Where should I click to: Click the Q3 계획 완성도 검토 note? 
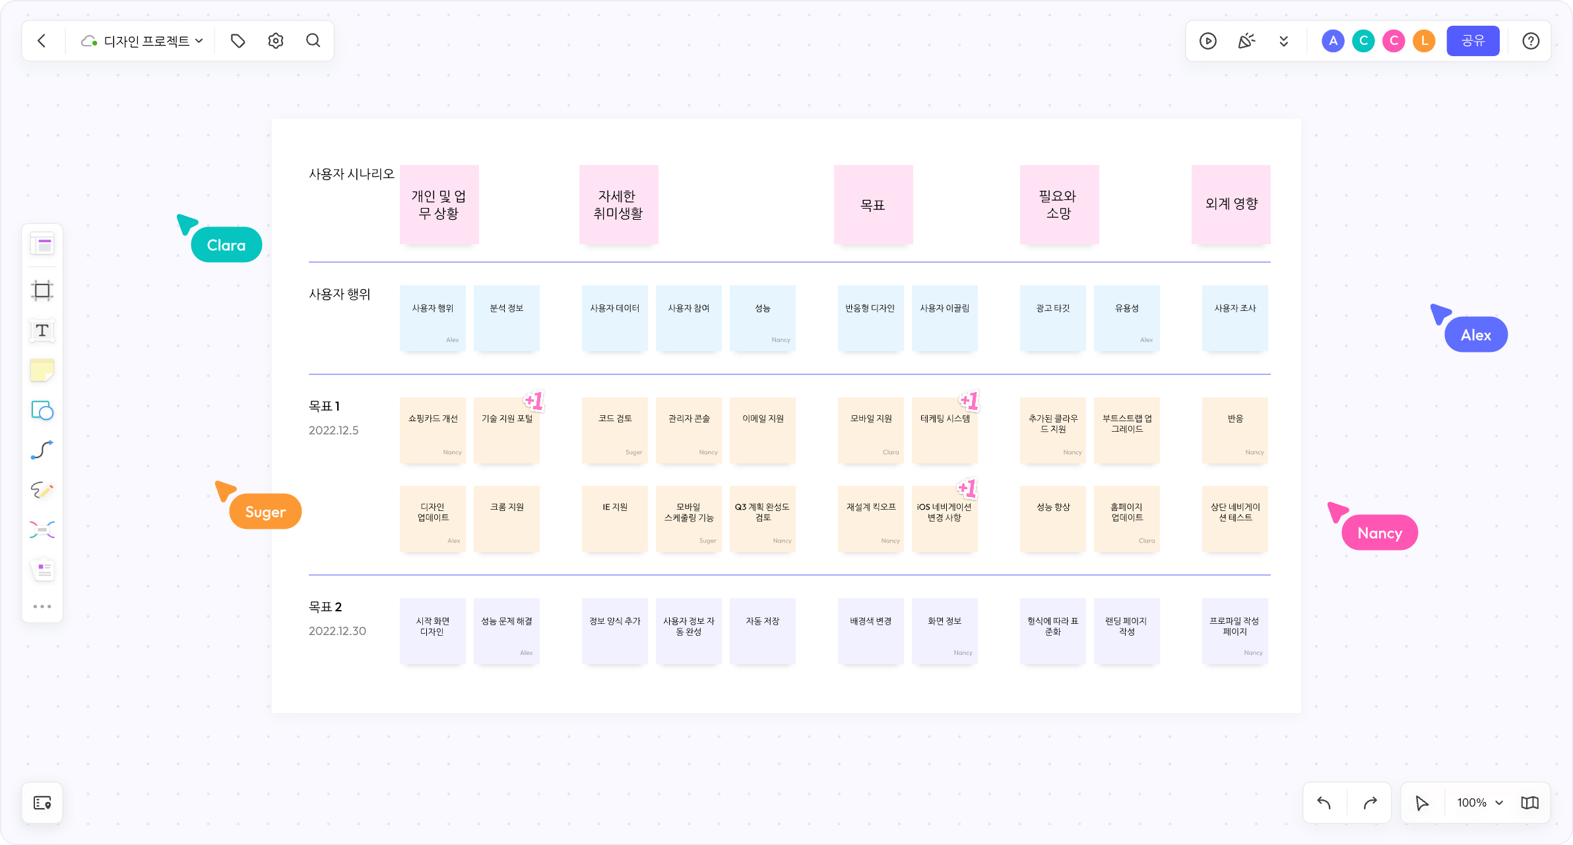click(762, 519)
